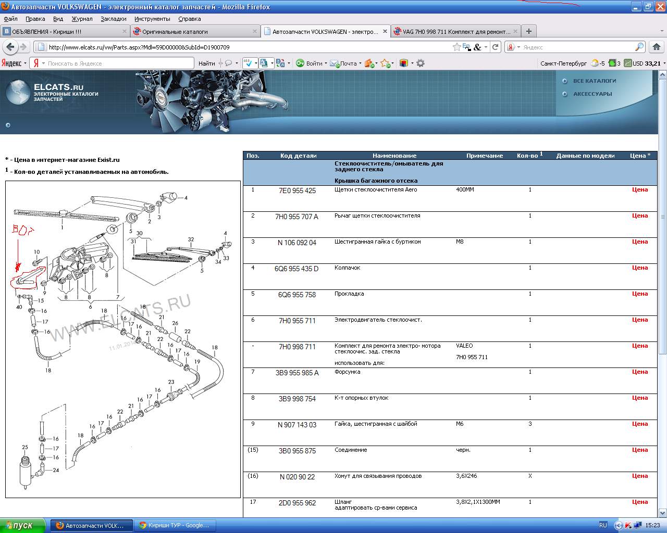
Task: Open the ВСЕ КАТАЛОГИ link
Action: click(594, 81)
